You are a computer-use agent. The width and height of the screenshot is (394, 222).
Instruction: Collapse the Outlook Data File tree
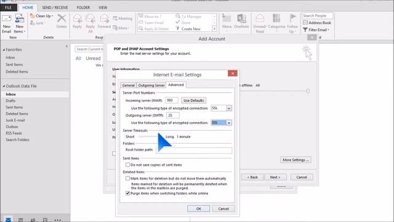click(x=4, y=86)
